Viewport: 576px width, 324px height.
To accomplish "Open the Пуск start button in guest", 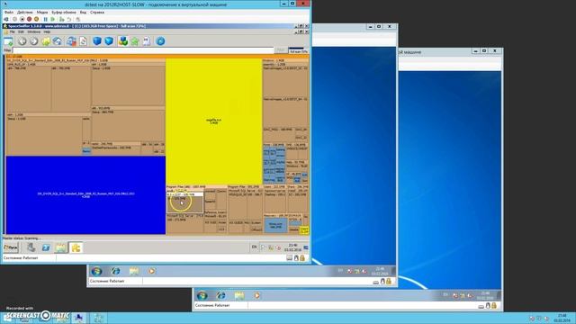I will tap(11, 248).
